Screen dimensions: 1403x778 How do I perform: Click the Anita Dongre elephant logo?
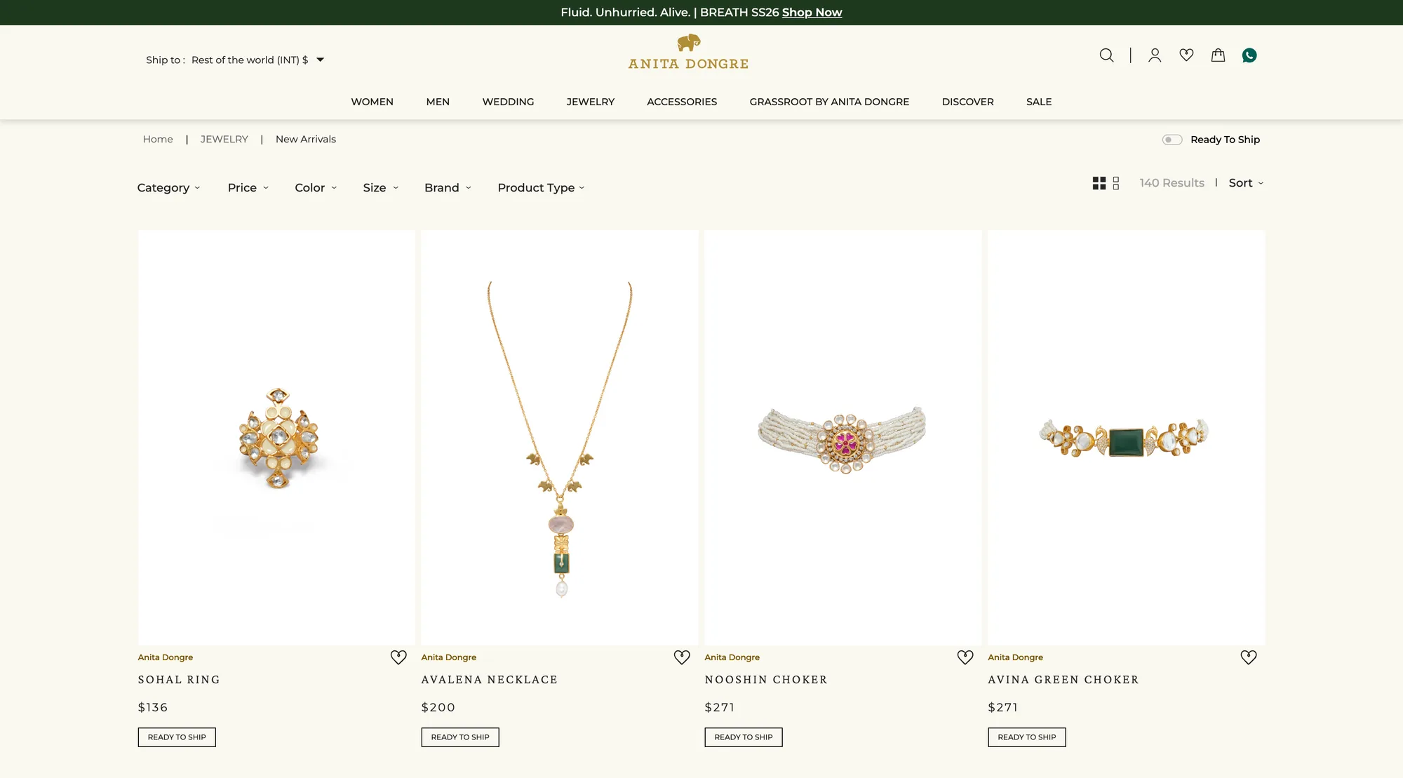coord(688,52)
